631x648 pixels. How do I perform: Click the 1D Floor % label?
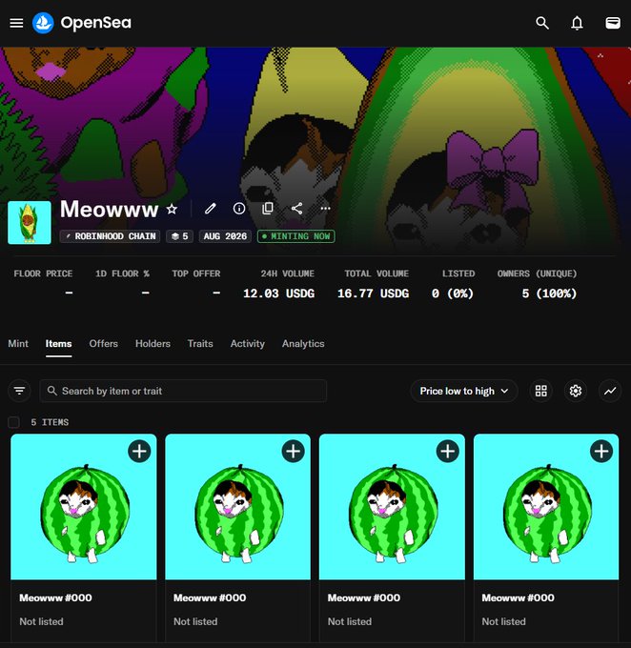pos(122,273)
